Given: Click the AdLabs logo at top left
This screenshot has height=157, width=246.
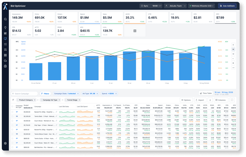Looking at the screenshot, I should (5, 6).
